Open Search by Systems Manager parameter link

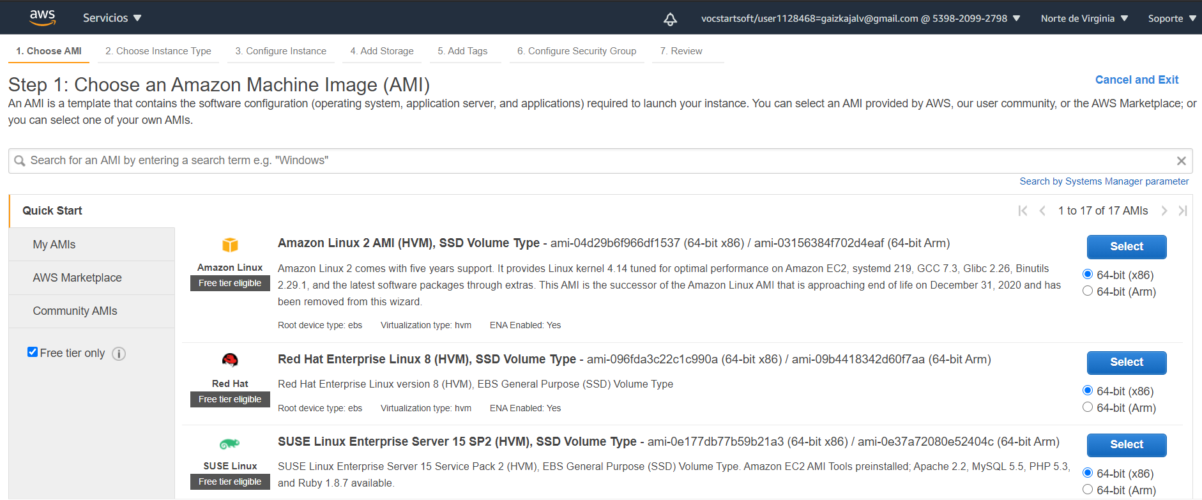(1104, 181)
